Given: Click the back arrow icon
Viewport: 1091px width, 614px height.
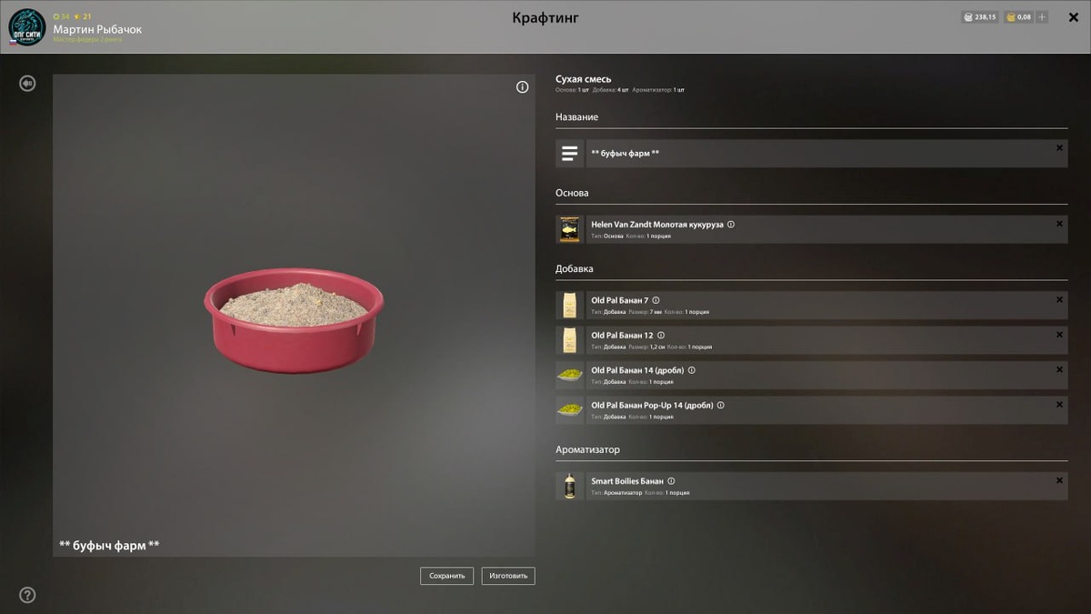Looking at the screenshot, I should [27, 84].
